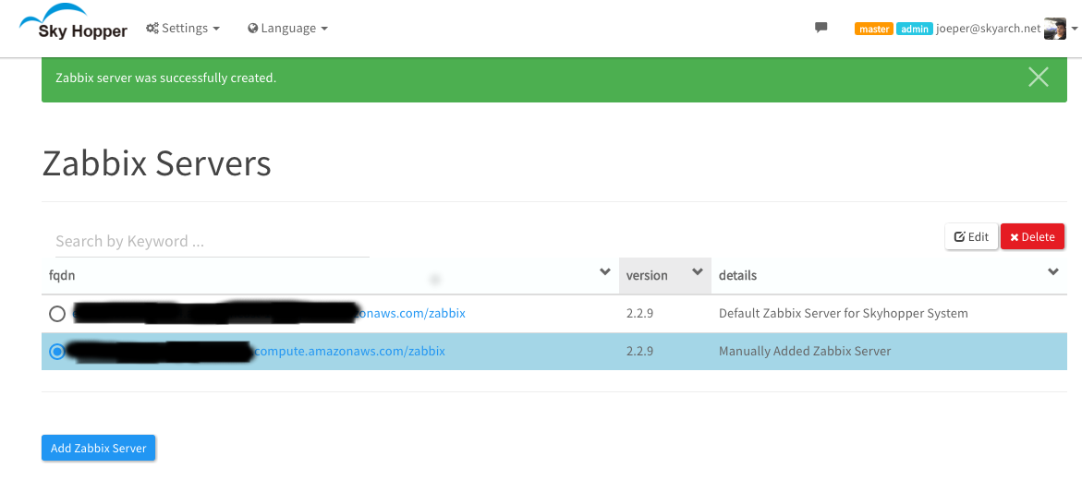Click version 2.2.9 of Manually Added server
Image resolution: width=1082 pixels, height=492 pixels.
point(639,352)
